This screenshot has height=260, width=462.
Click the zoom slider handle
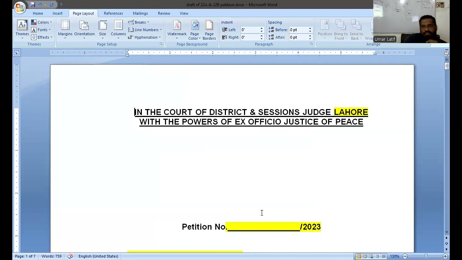pyautogui.click(x=426, y=256)
